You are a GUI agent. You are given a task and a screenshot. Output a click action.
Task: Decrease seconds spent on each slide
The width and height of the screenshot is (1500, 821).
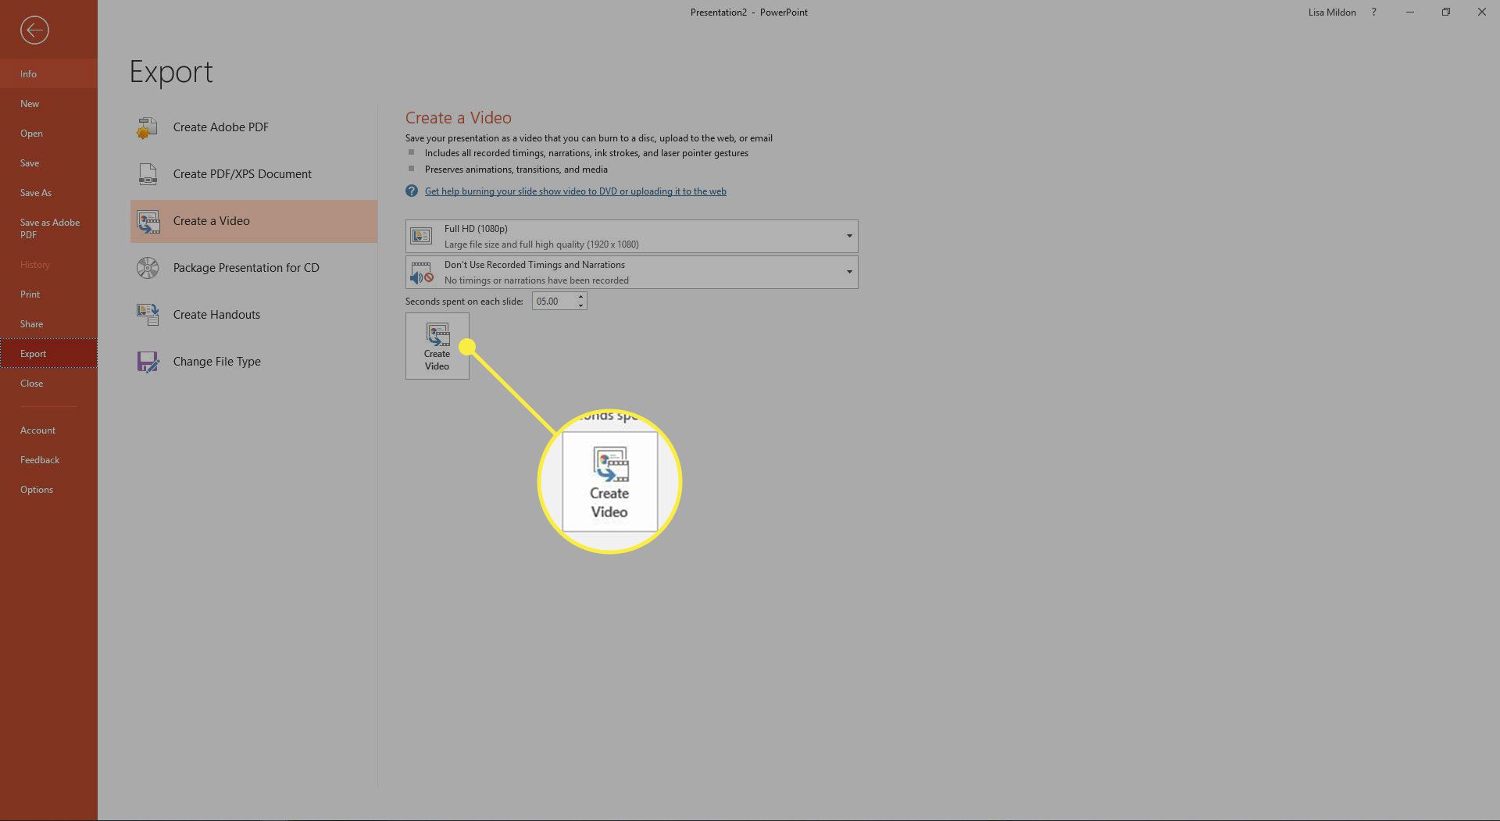[x=581, y=305]
